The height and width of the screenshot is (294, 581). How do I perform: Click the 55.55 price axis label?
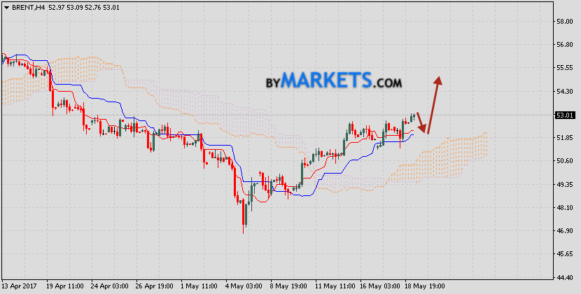click(x=564, y=69)
